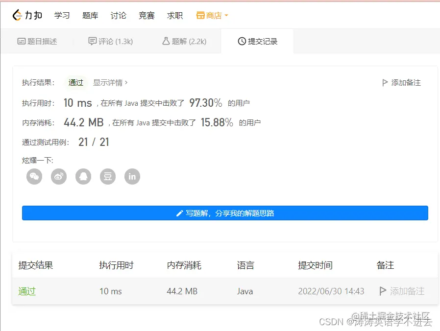Screen dimensions: 440x331
Task: Click the blue 写题解 button
Action: [225, 213]
